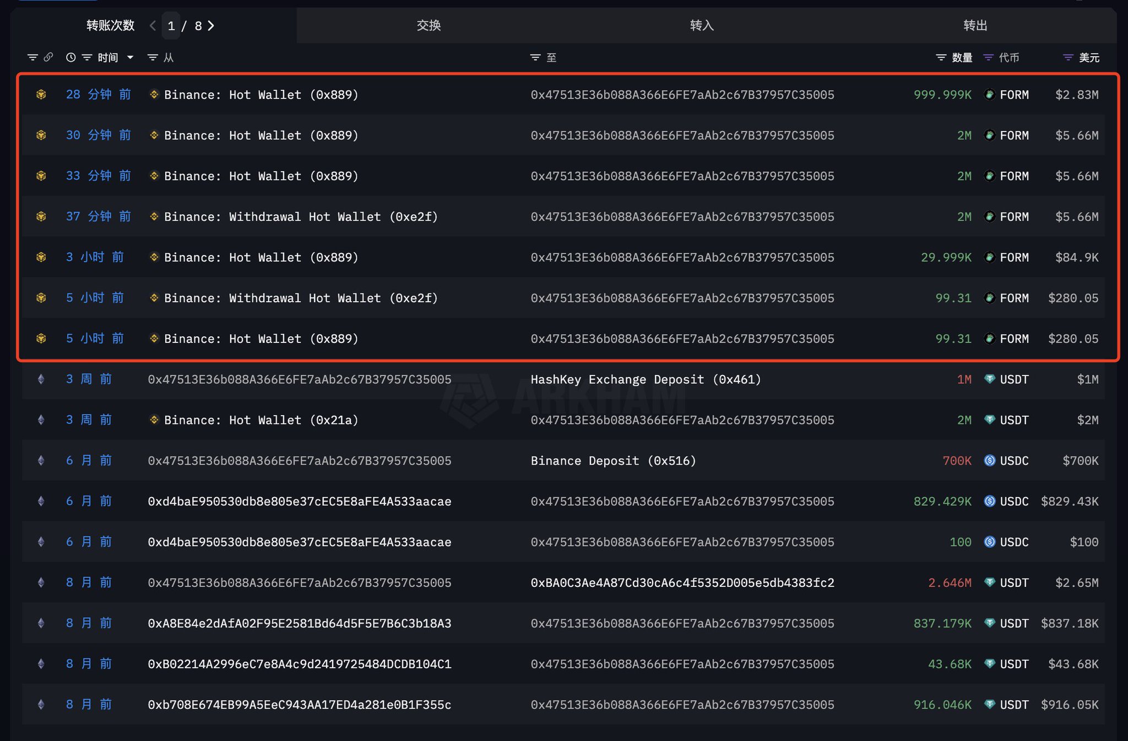Viewport: 1128px width, 741px height.
Task: Open recipient address 0xBA0C3Ae4A87 link
Action: (682, 582)
